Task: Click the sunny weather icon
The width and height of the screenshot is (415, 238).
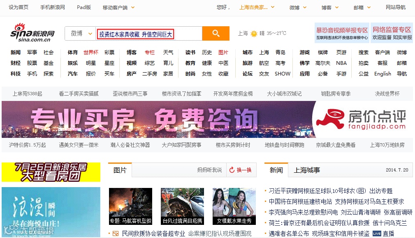Action: point(254,34)
